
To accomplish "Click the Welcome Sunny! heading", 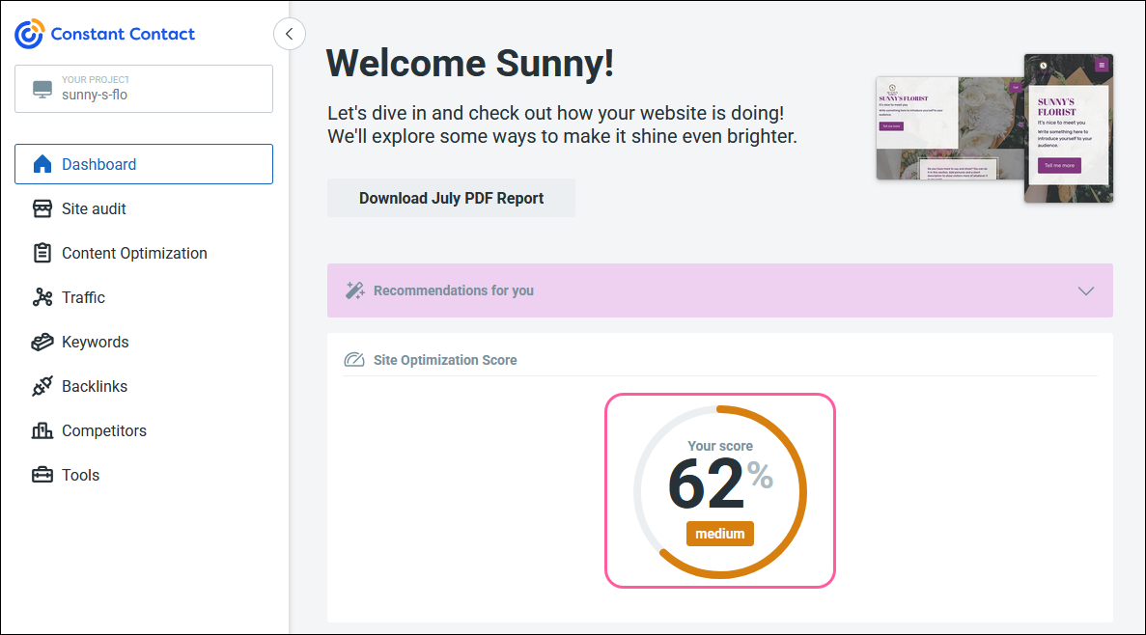I will point(470,63).
